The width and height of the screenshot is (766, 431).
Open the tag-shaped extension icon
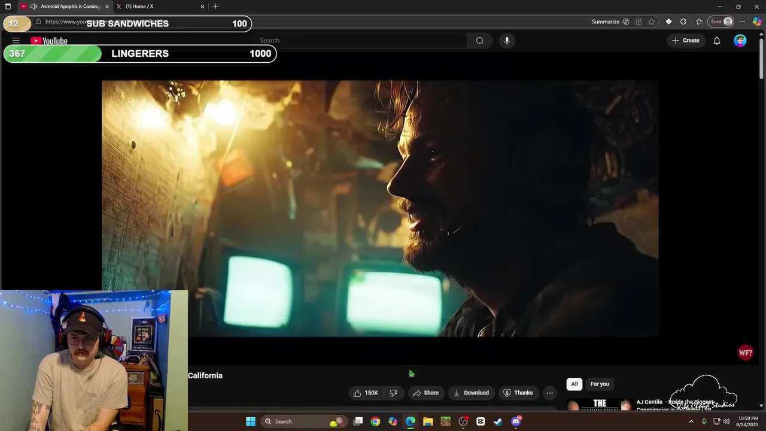click(x=668, y=22)
